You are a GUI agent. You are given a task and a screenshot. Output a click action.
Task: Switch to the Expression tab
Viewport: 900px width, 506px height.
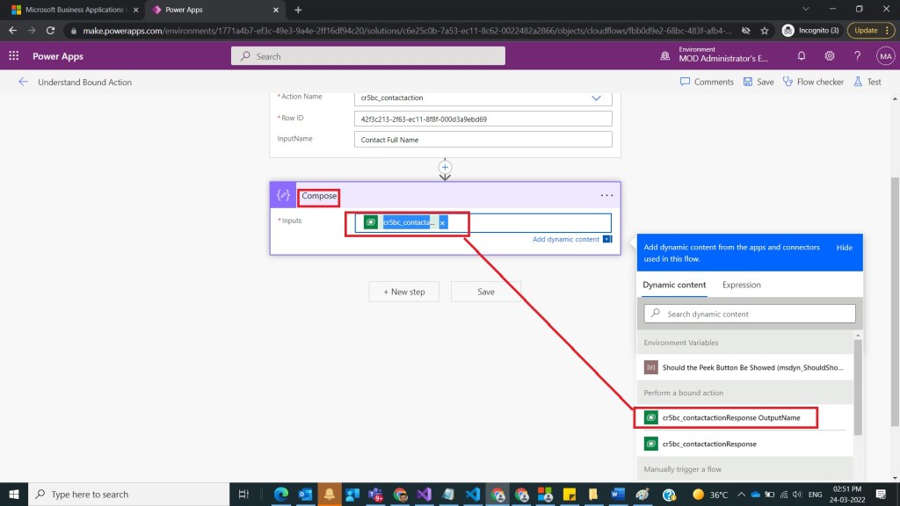point(741,285)
